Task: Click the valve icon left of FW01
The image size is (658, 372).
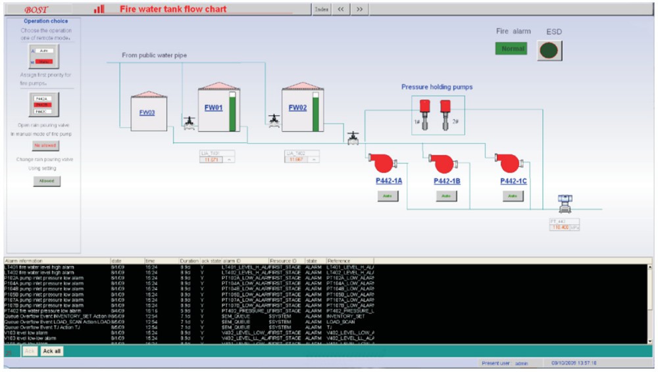Action: click(190, 122)
